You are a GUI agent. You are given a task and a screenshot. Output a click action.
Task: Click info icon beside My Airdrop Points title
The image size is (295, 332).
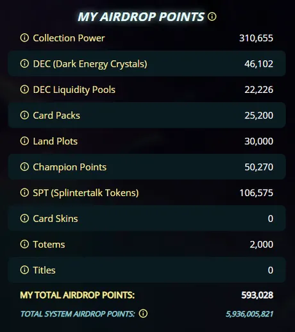point(212,17)
